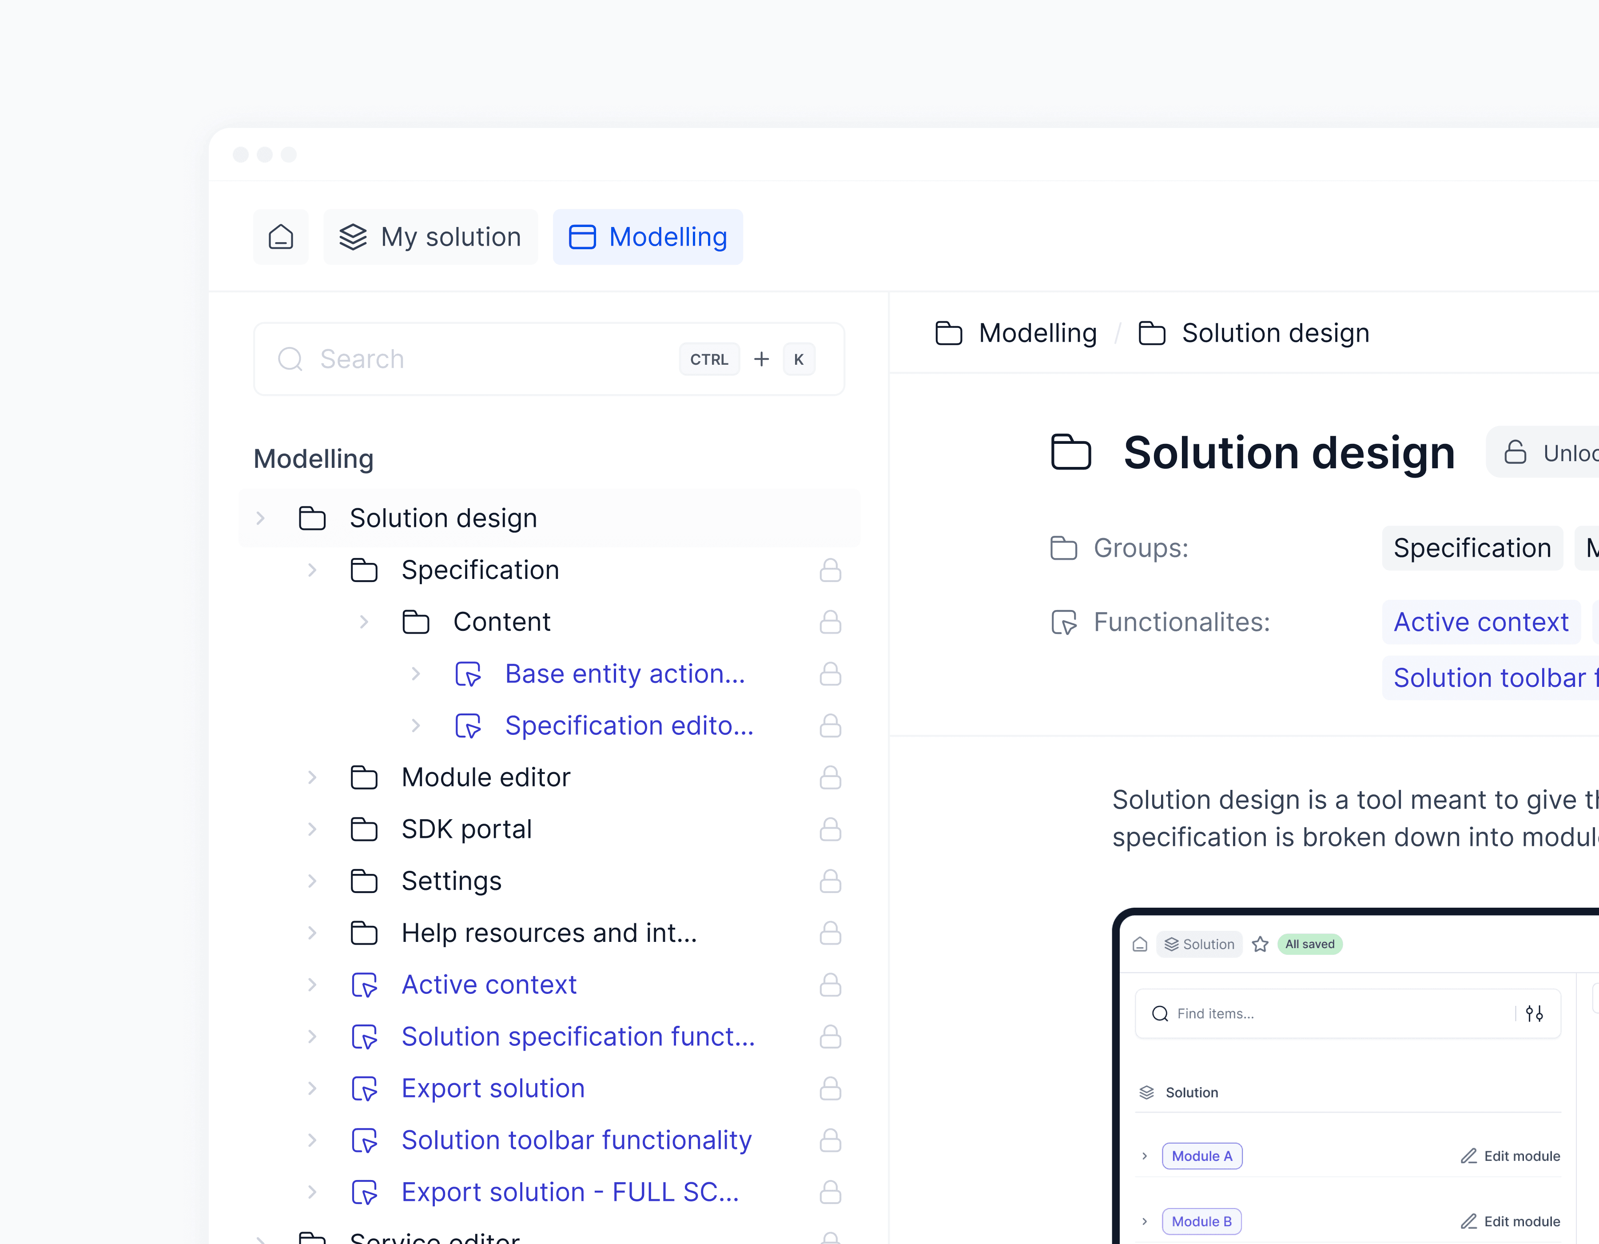Expand Module B in the preview

click(x=1144, y=1220)
